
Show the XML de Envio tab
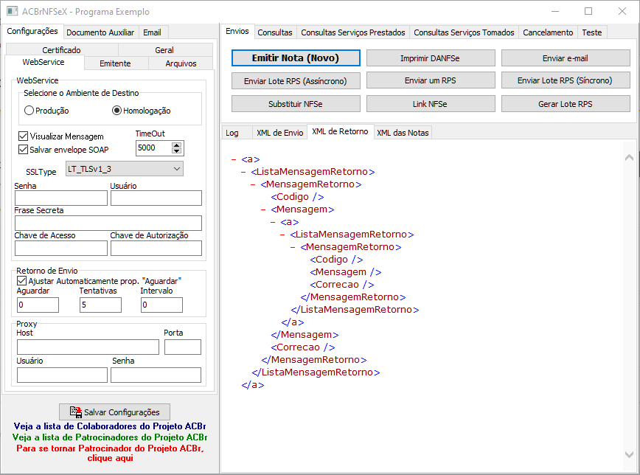click(x=279, y=133)
